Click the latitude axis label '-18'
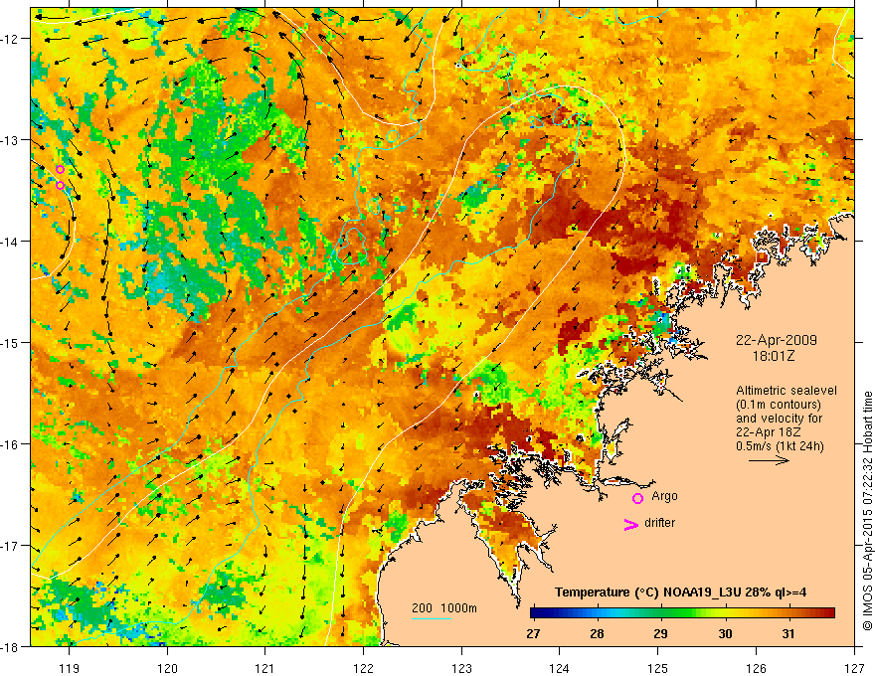The width and height of the screenshot is (875, 676). tap(10, 646)
